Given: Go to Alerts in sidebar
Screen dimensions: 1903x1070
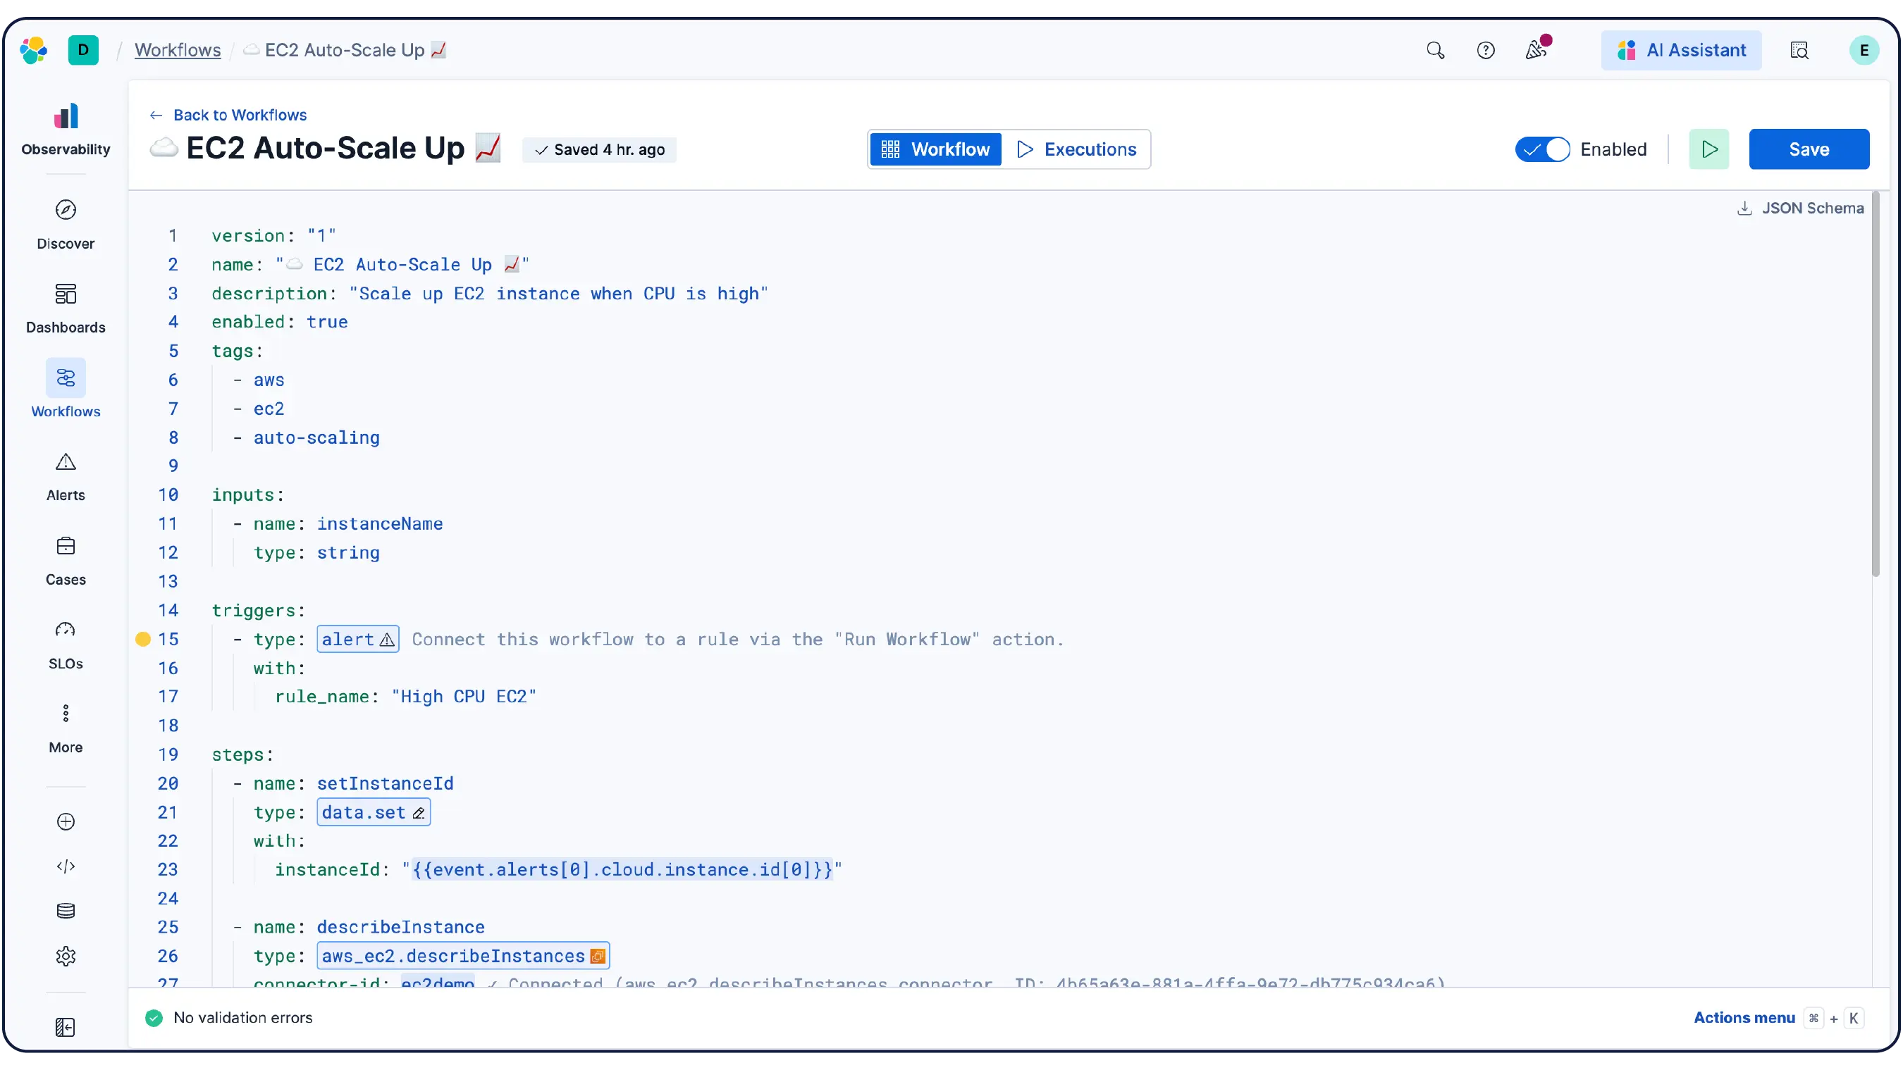Looking at the screenshot, I should (x=66, y=476).
